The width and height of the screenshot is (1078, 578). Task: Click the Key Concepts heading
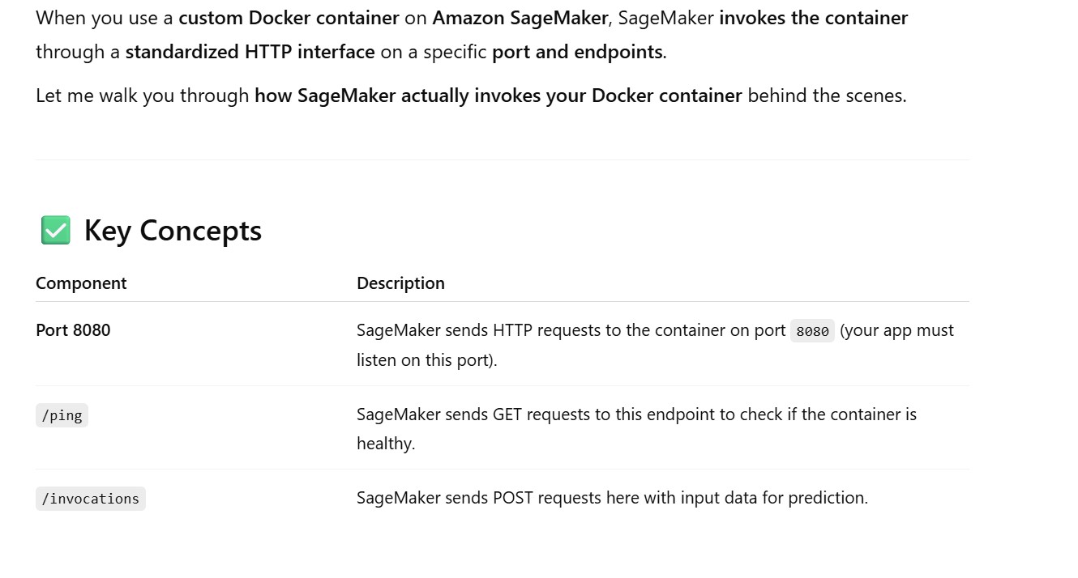click(x=173, y=231)
